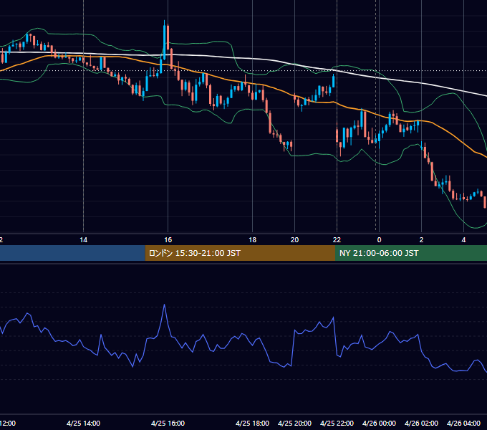Select the ロンドン 15:30-21:00 JST session bar
The image size is (487, 430).
(240, 253)
